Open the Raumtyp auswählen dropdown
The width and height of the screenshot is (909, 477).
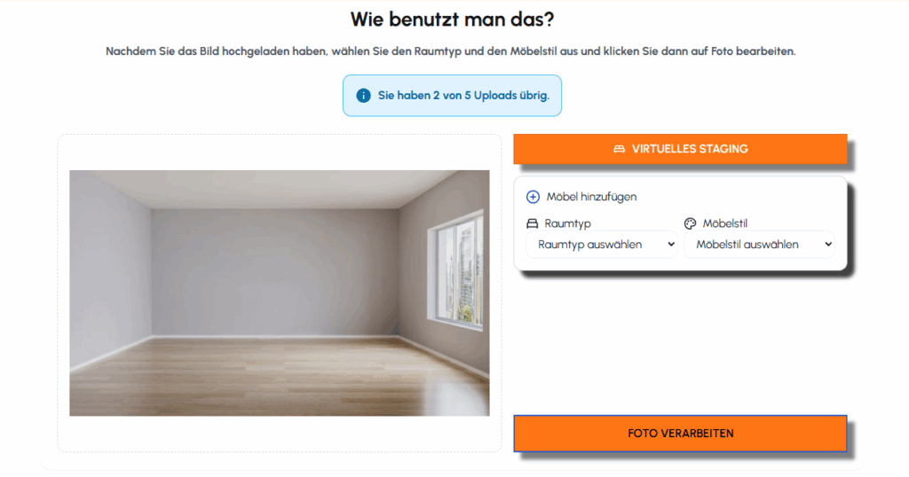(x=601, y=245)
